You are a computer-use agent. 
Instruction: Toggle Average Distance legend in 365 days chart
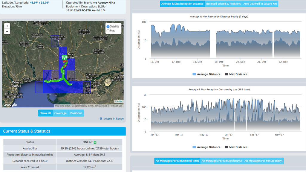pos(206,147)
